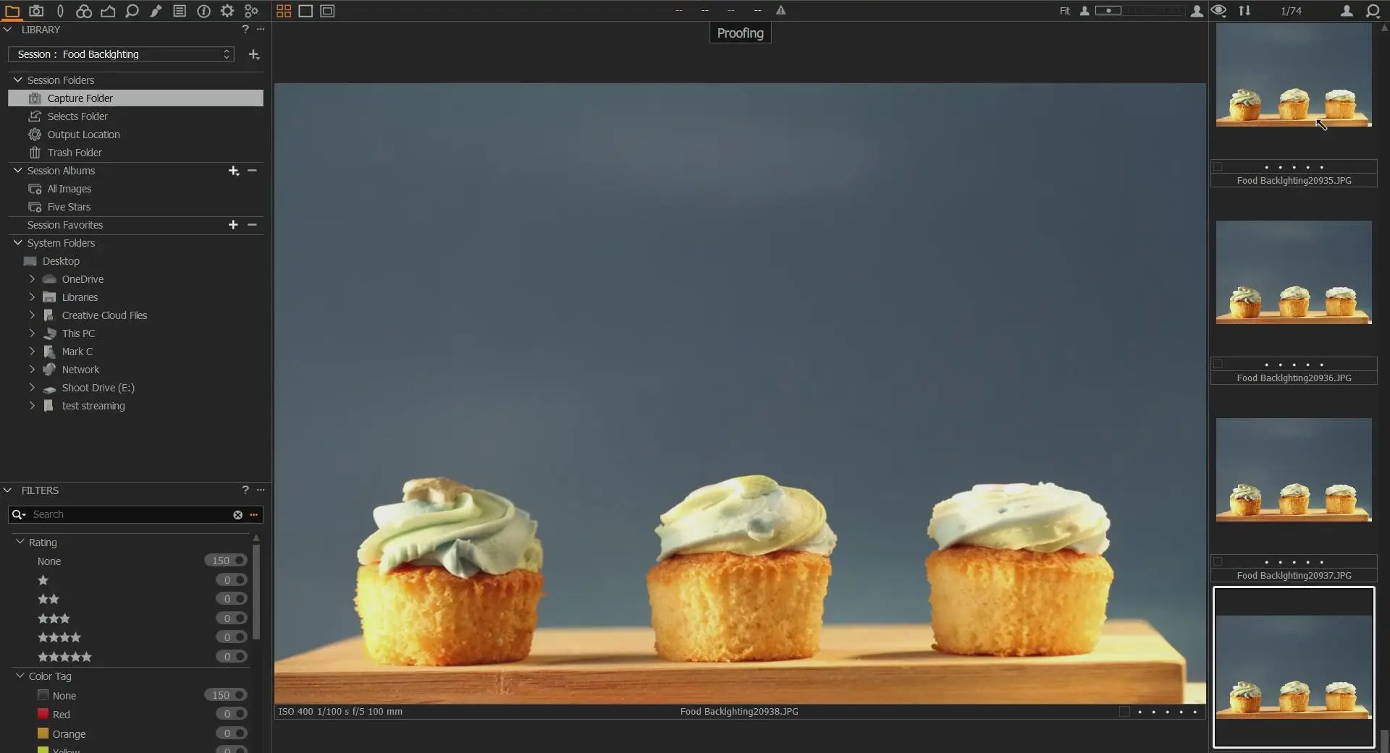
Task: Select Selects Folder
Action: pyautogui.click(x=135, y=116)
